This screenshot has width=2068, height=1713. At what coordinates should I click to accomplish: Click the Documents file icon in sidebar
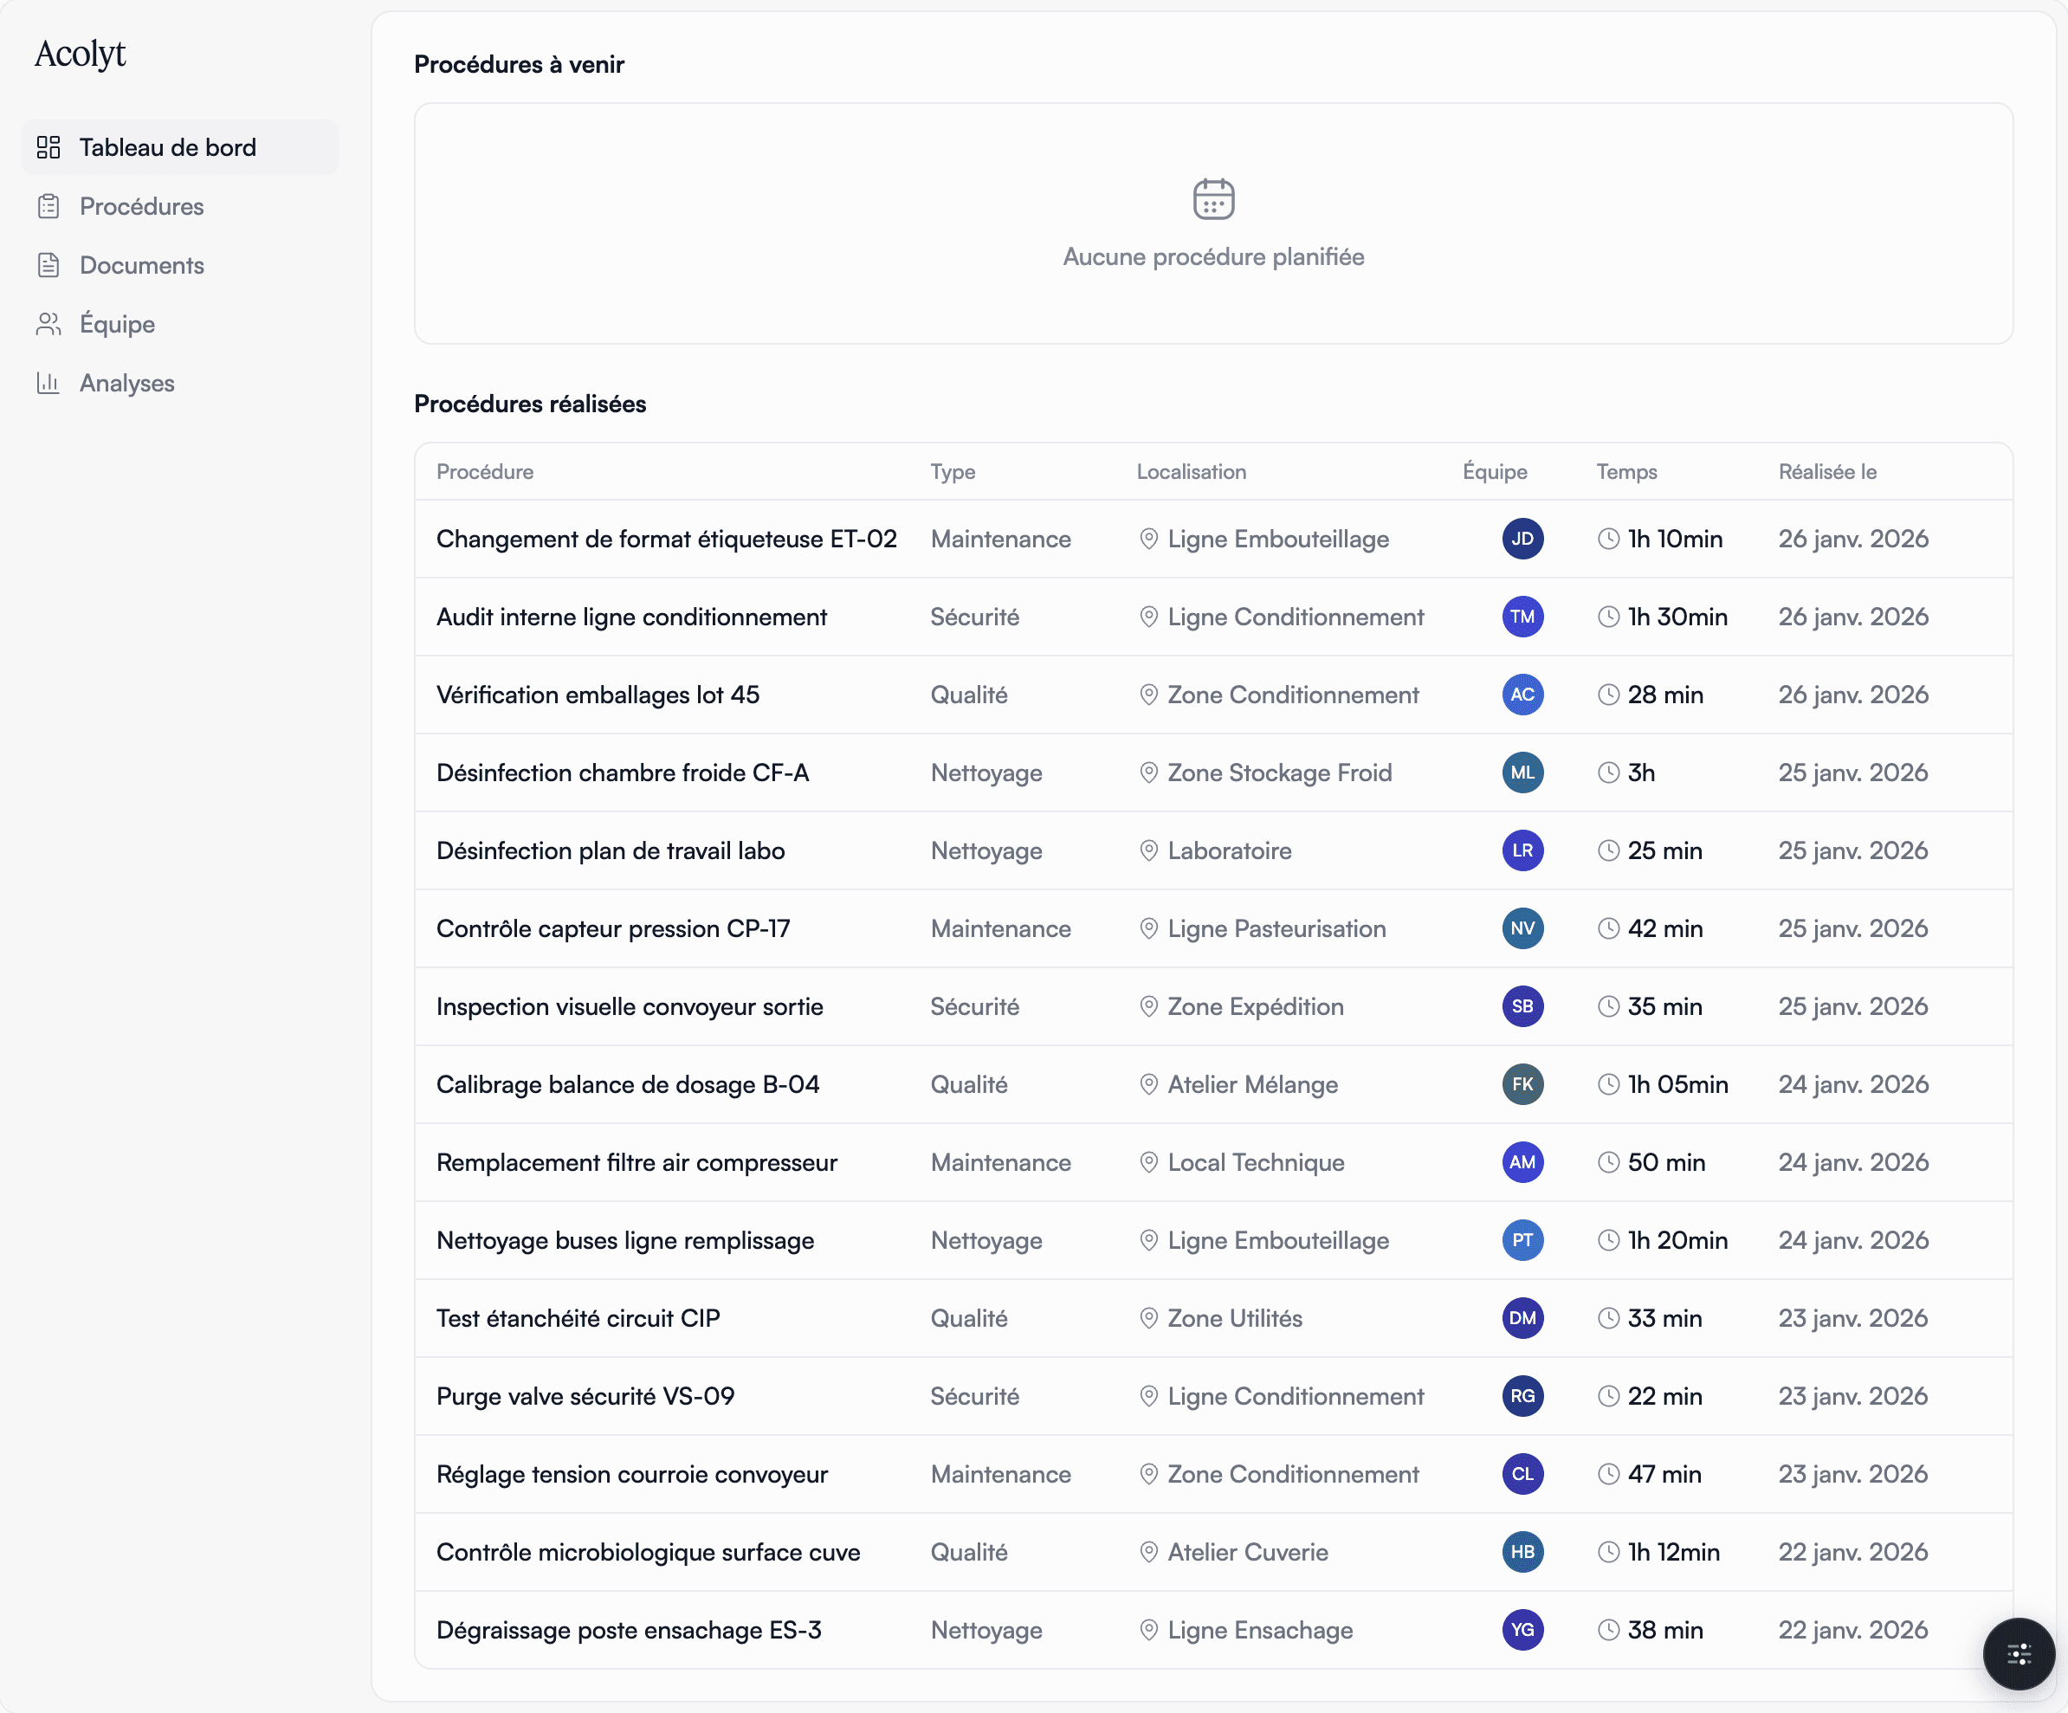coord(48,265)
